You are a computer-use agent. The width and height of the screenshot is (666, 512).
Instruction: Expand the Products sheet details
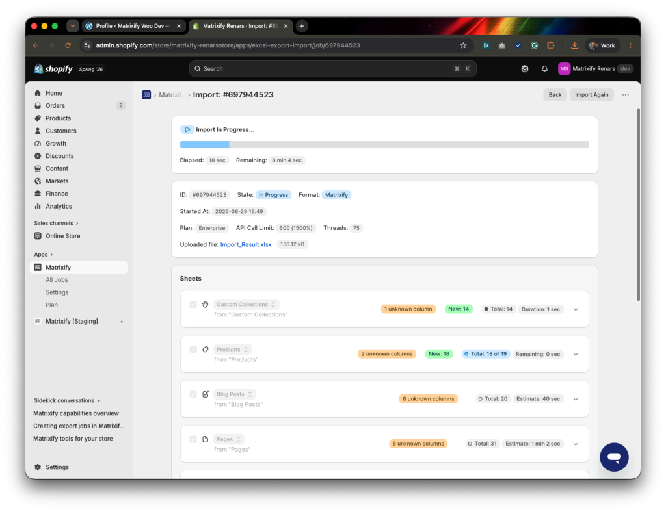(x=576, y=354)
